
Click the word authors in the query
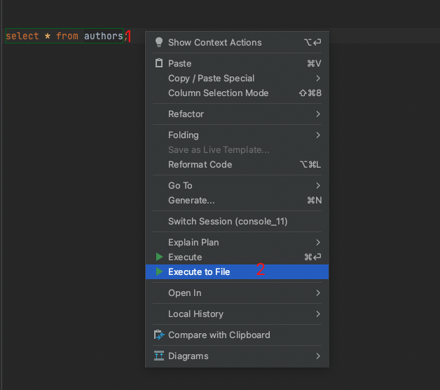tap(103, 36)
